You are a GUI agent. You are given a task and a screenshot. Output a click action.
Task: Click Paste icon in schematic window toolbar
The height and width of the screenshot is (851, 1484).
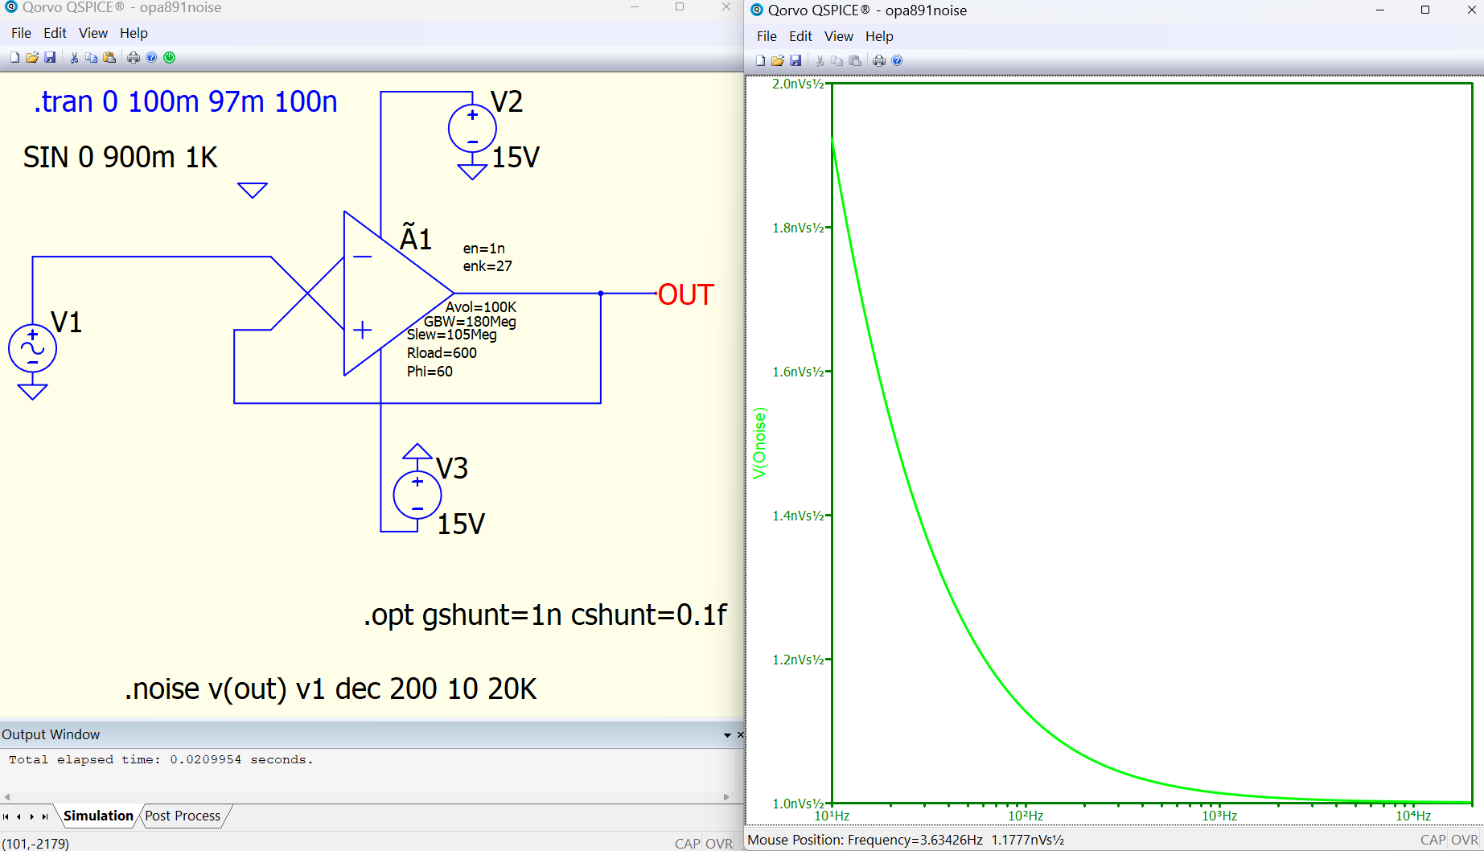109,58
